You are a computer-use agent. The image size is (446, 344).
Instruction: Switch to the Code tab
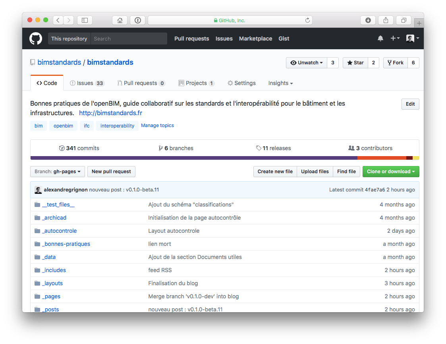[46, 83]
